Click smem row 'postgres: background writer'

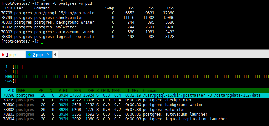(88, 22)
